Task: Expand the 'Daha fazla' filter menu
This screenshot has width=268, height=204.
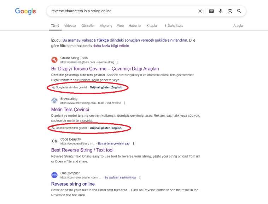Action: pos(173,26)
